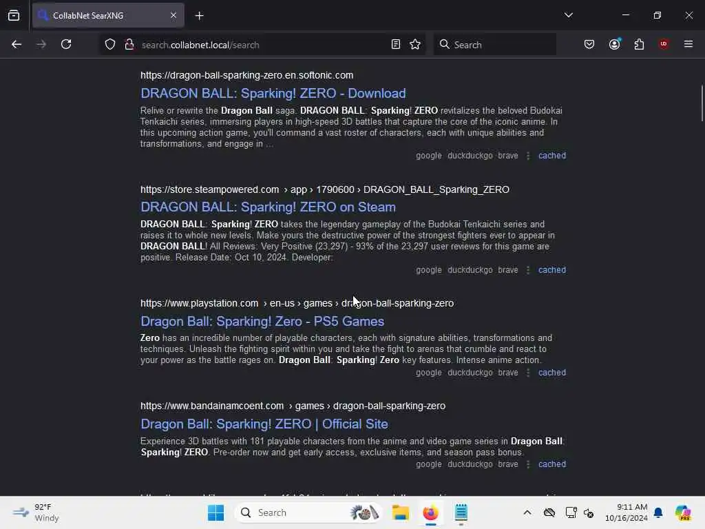Open DRAGON BALL: Sparking! ZERO - Download result
Image resolution: width=705 pixels, height=529 pixels.
tap(273, 93)
